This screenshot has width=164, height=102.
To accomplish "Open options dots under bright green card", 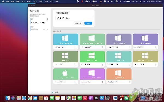I will (x=102, y=65).
